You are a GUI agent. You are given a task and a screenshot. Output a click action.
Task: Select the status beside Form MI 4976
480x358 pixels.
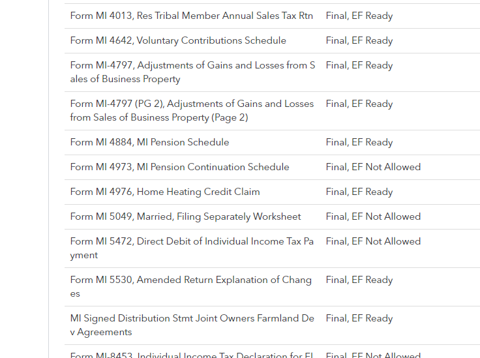[x=359, y=192]
